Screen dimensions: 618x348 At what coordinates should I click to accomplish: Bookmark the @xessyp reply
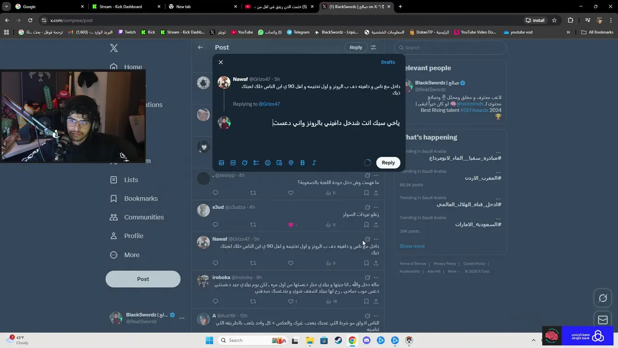(x=366, y=193)
